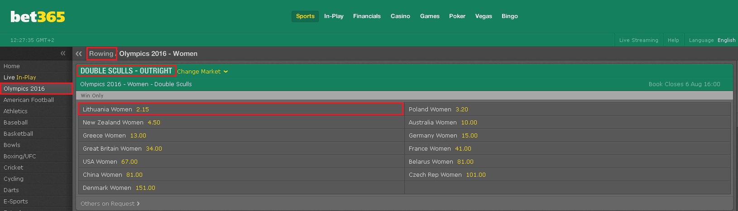Pick Denmark Women at 151.00
Image resolution: width=738 pixels, height=211 pixels.
pyautogui.click(x=241, y=188)
